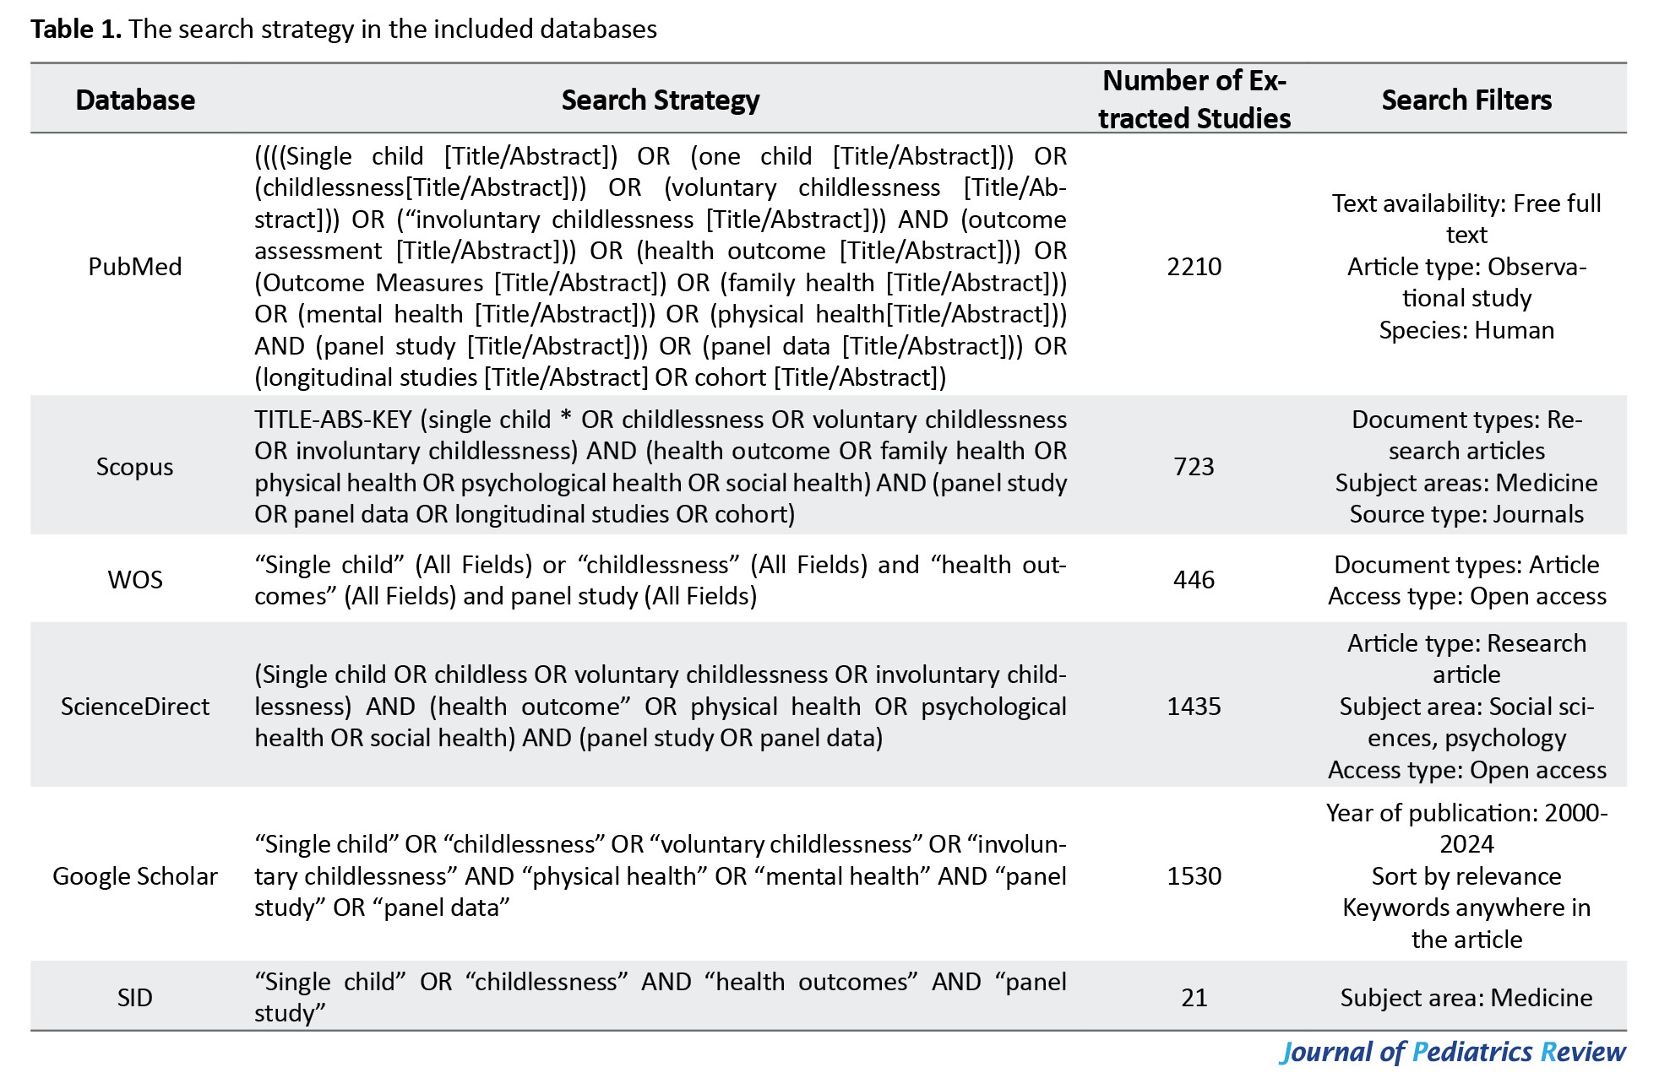The width and height of the screenshot is (1659, 1089).
Task: Click the Journal of Pediatrics Review logo text
Action: pos(1453,1052)
